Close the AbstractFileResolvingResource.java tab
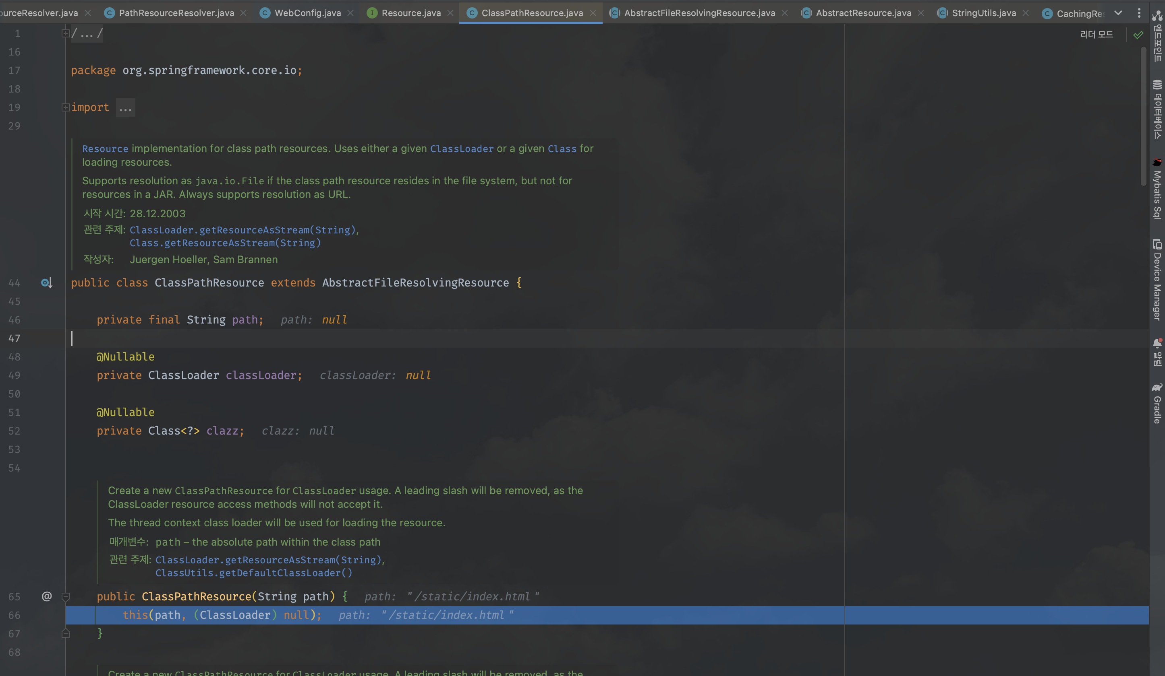This screenshot has height=676, width=1165. [785, 13]
